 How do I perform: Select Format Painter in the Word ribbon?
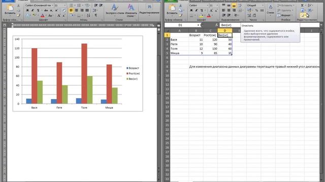pos(18,15)
